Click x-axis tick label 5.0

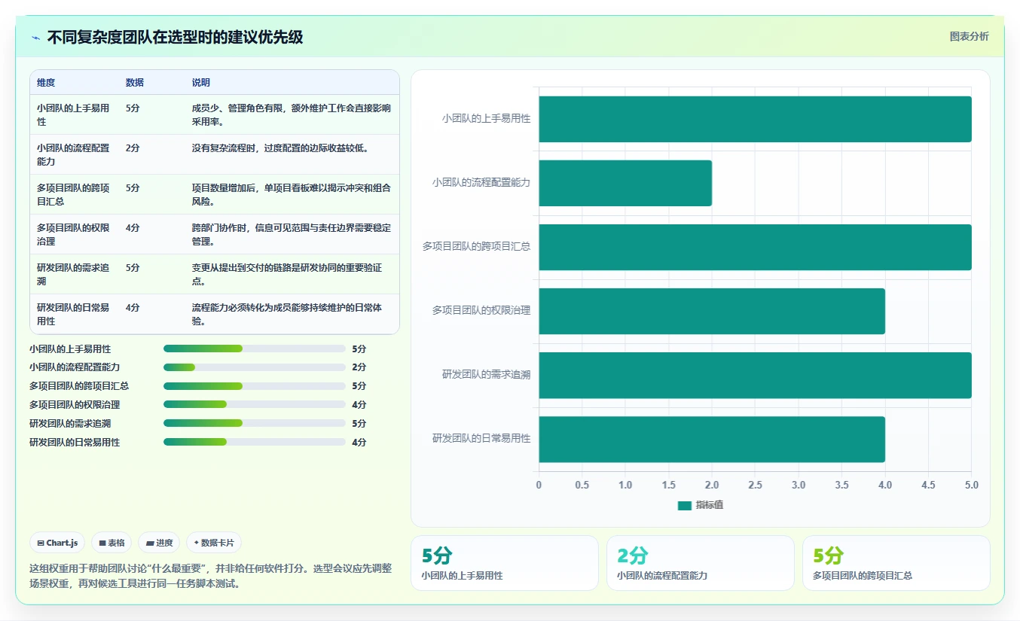click(x=972, y=486)
